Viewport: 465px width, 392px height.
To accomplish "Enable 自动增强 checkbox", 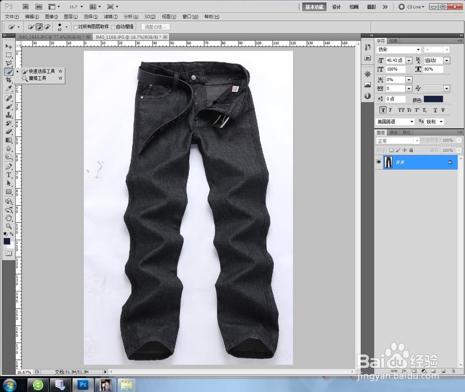I will [113, 27].
